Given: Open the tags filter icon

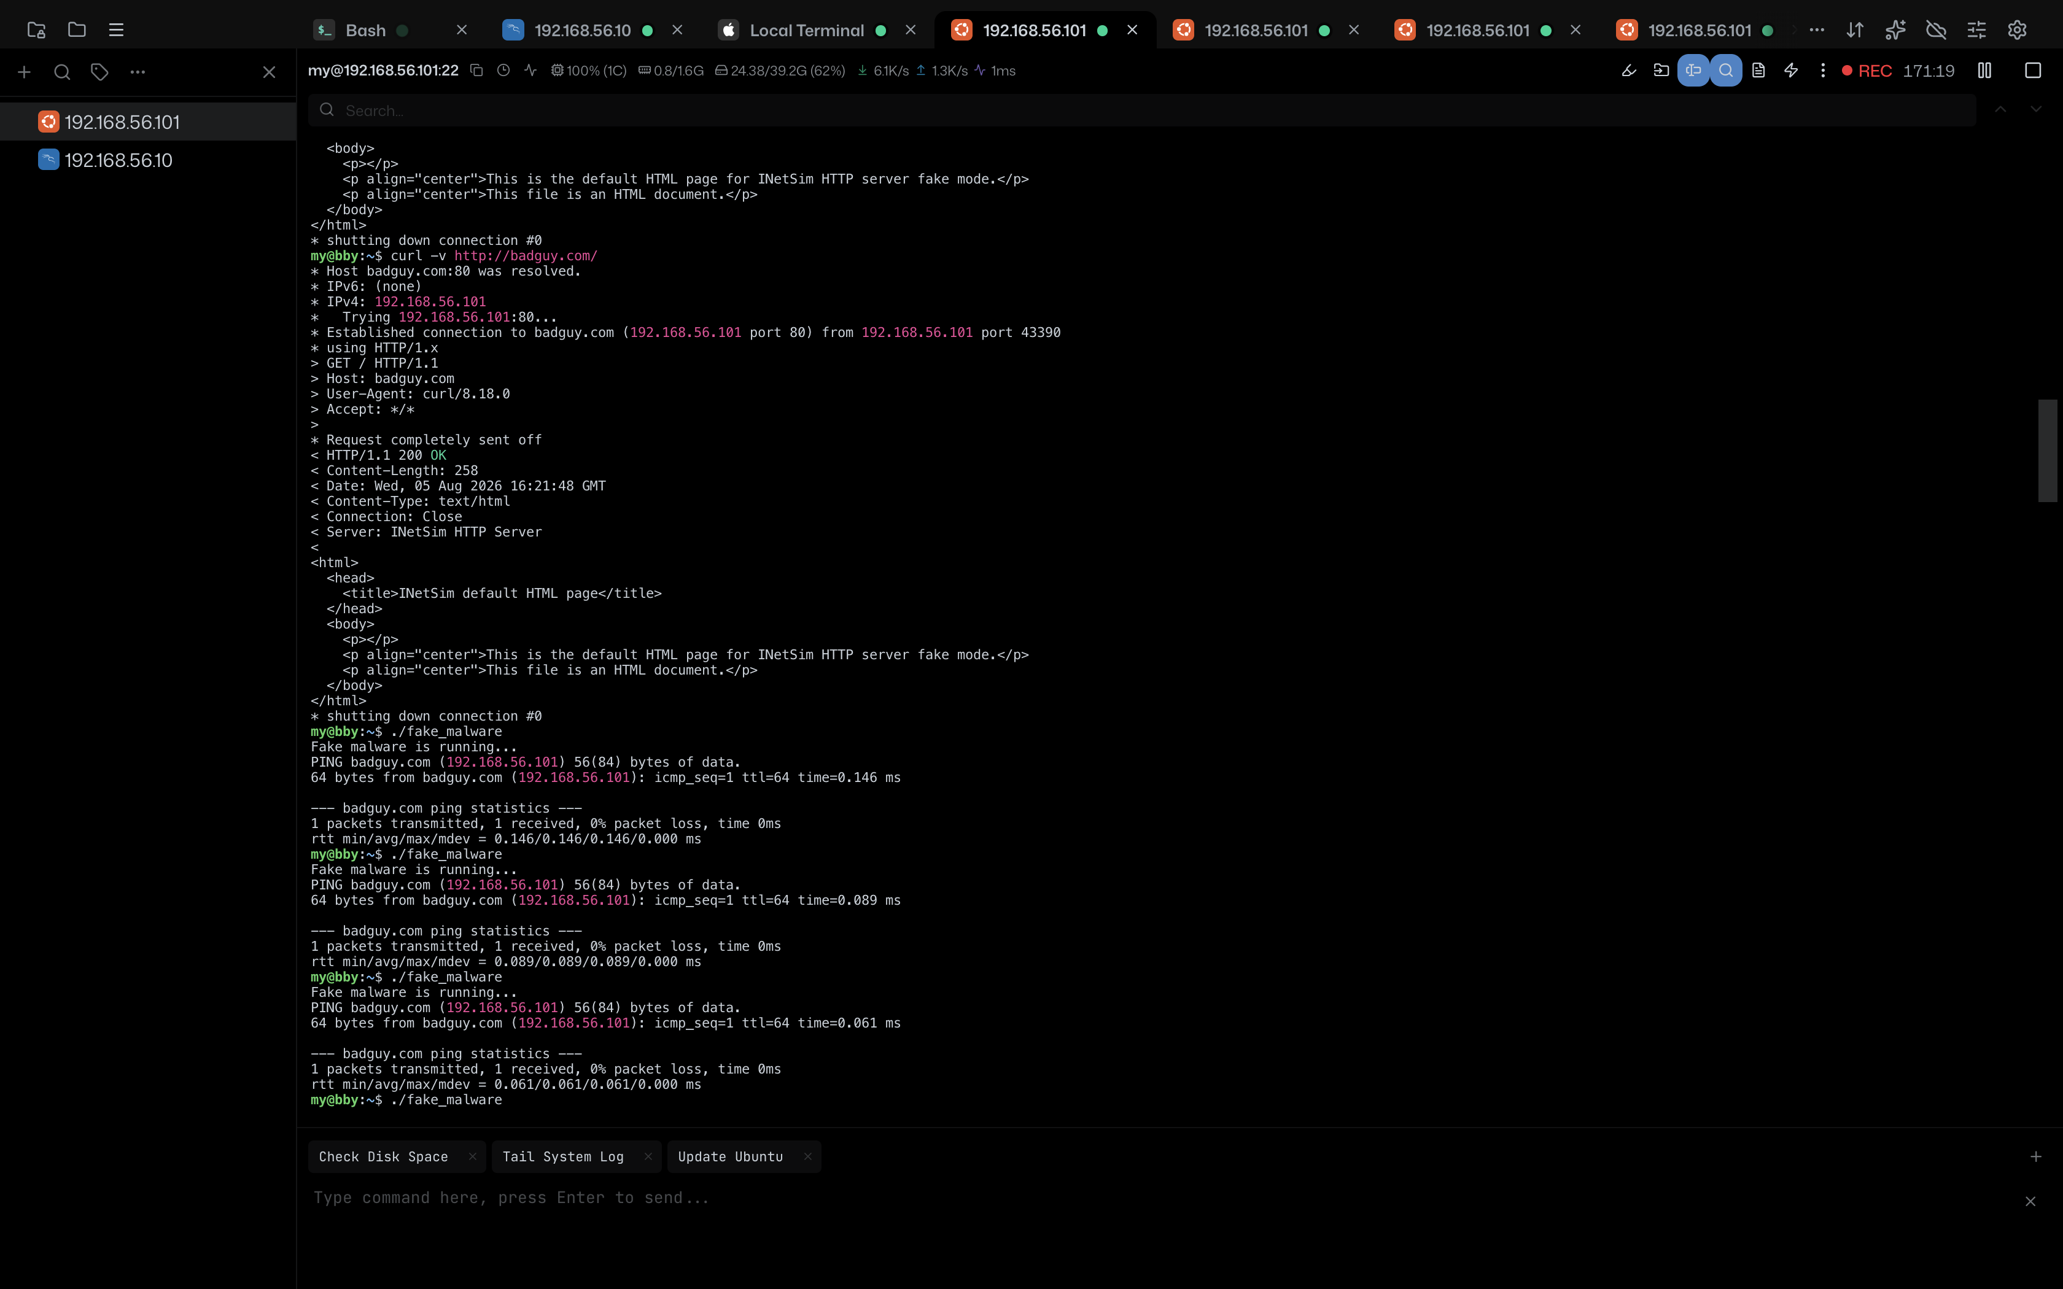Looking at the screenshot, I should [x=99, y=72].
